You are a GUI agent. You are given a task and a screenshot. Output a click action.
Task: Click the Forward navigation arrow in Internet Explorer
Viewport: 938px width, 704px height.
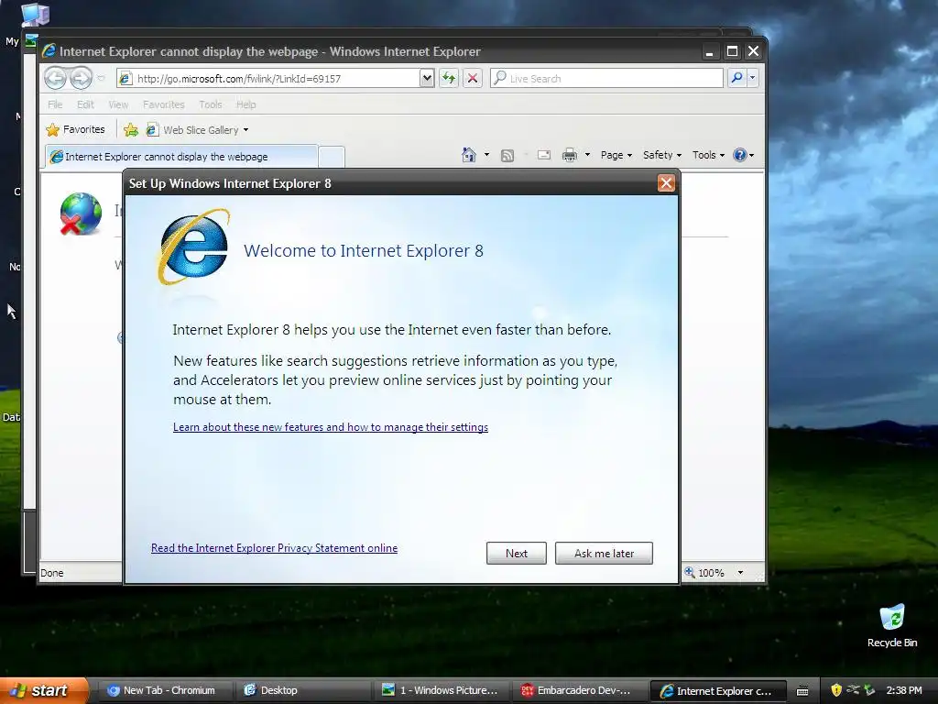81,79
